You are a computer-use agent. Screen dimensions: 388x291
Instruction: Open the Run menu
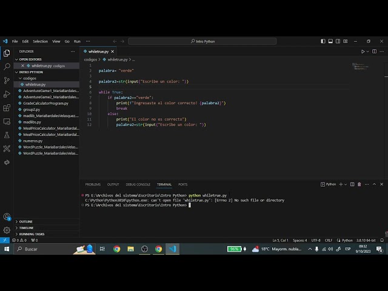(77, 41)
